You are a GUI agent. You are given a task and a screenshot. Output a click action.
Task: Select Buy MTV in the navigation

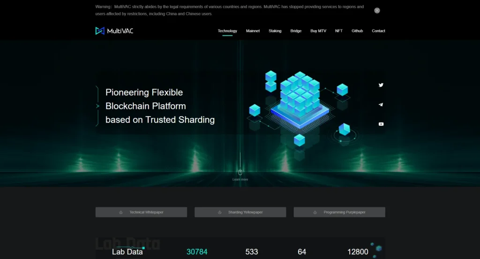coord(318,31)
